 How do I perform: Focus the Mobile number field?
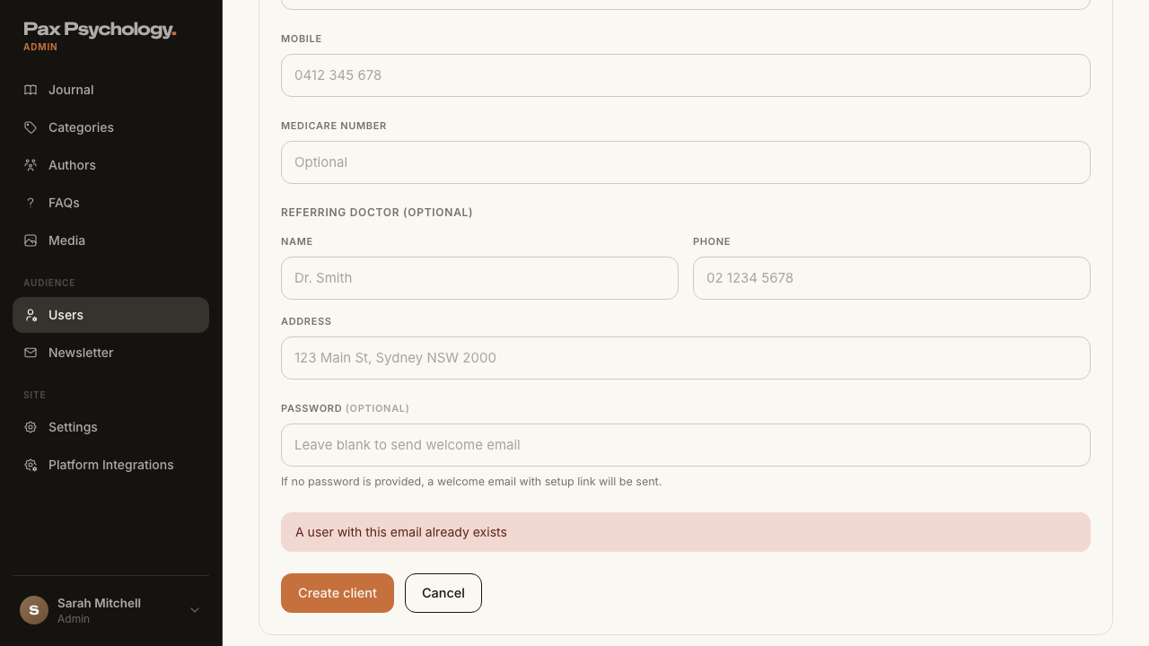(x=686, y=75)
